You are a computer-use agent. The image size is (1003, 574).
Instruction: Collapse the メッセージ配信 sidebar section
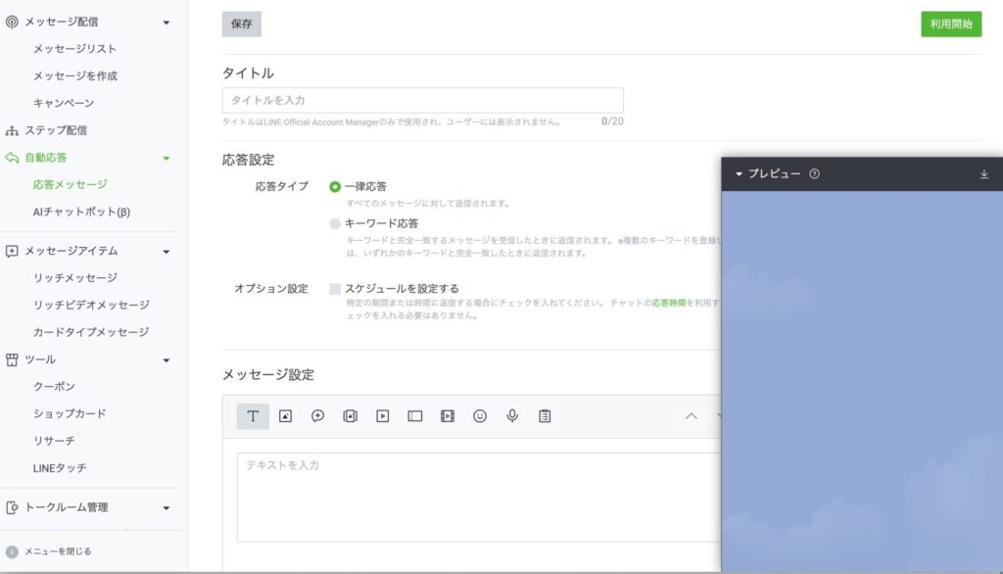point(166,21)
